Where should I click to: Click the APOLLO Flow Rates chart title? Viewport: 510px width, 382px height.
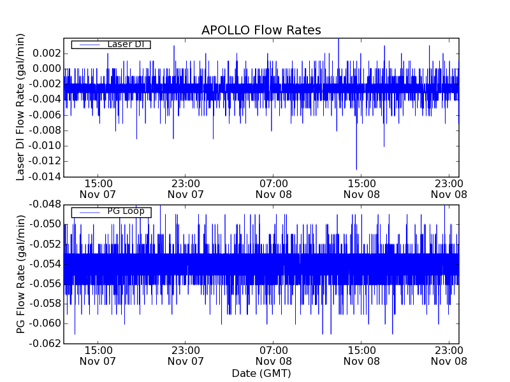[261, 30]
